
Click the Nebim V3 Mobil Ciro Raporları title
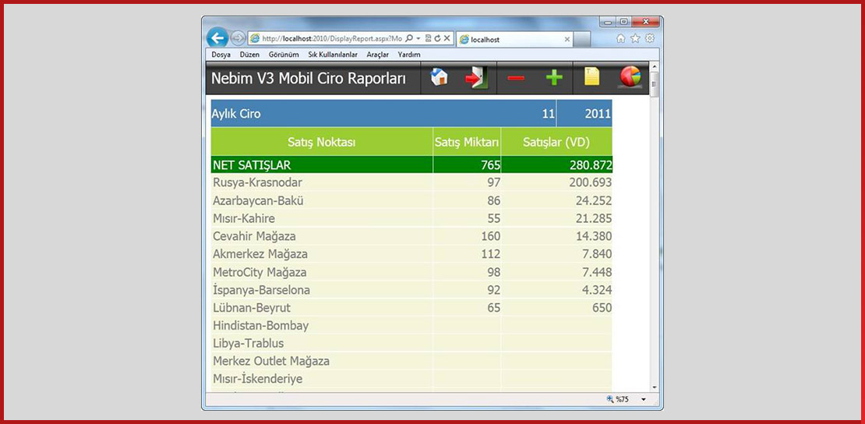(309, 78)
